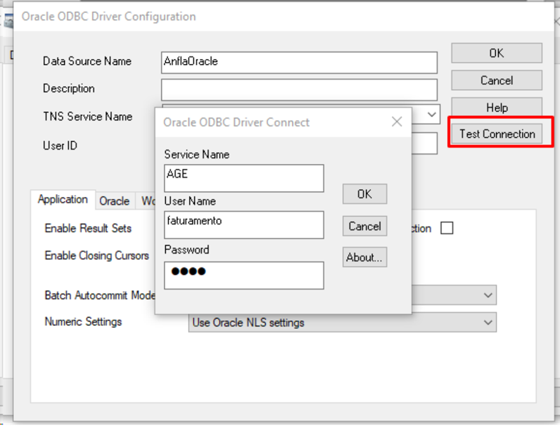Click the Test Connection button
560x426 pixels.
497,134
